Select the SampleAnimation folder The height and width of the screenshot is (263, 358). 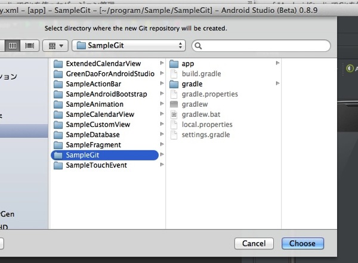(x=94, y=104)
